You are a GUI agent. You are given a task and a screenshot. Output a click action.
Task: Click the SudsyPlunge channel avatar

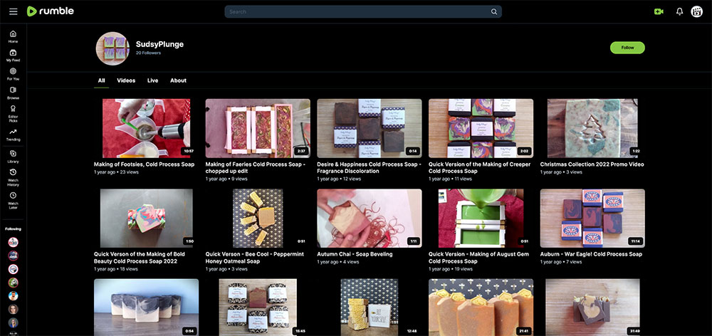pyautogui.click(x=112, y=48)
